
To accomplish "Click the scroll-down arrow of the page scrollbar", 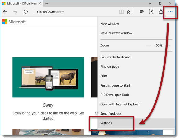I will (x=174, y=134).
